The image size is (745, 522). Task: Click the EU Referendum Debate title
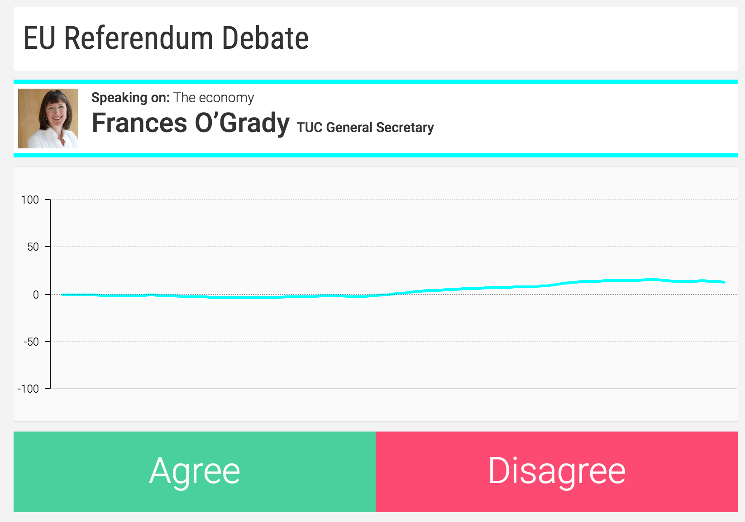(x=166, y=38)
